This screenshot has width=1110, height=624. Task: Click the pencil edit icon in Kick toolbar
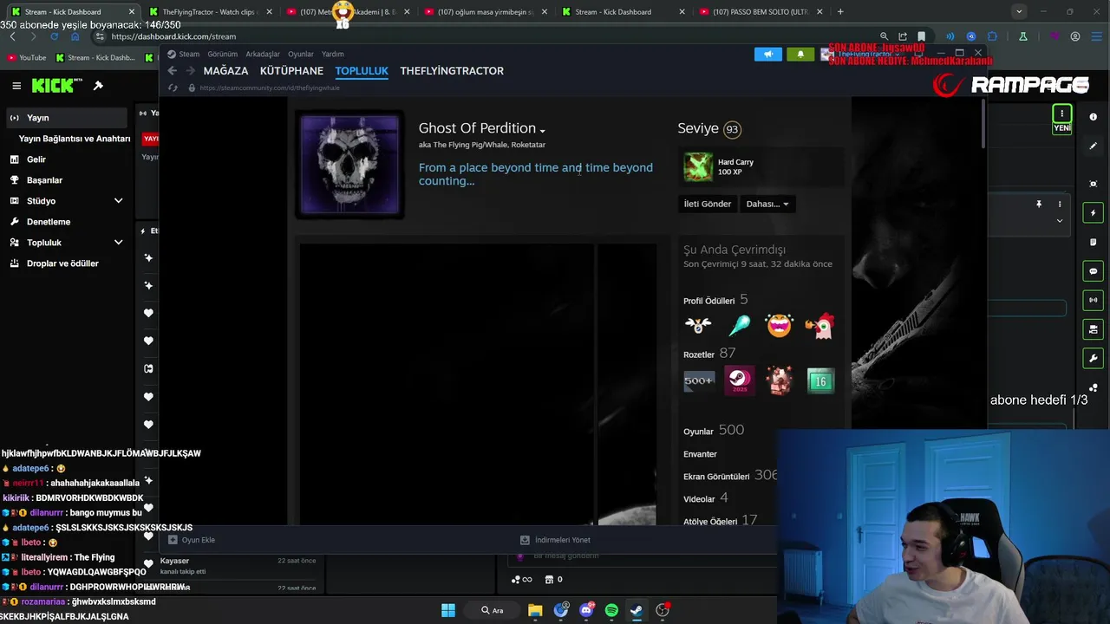click(x=1093, y=146)
